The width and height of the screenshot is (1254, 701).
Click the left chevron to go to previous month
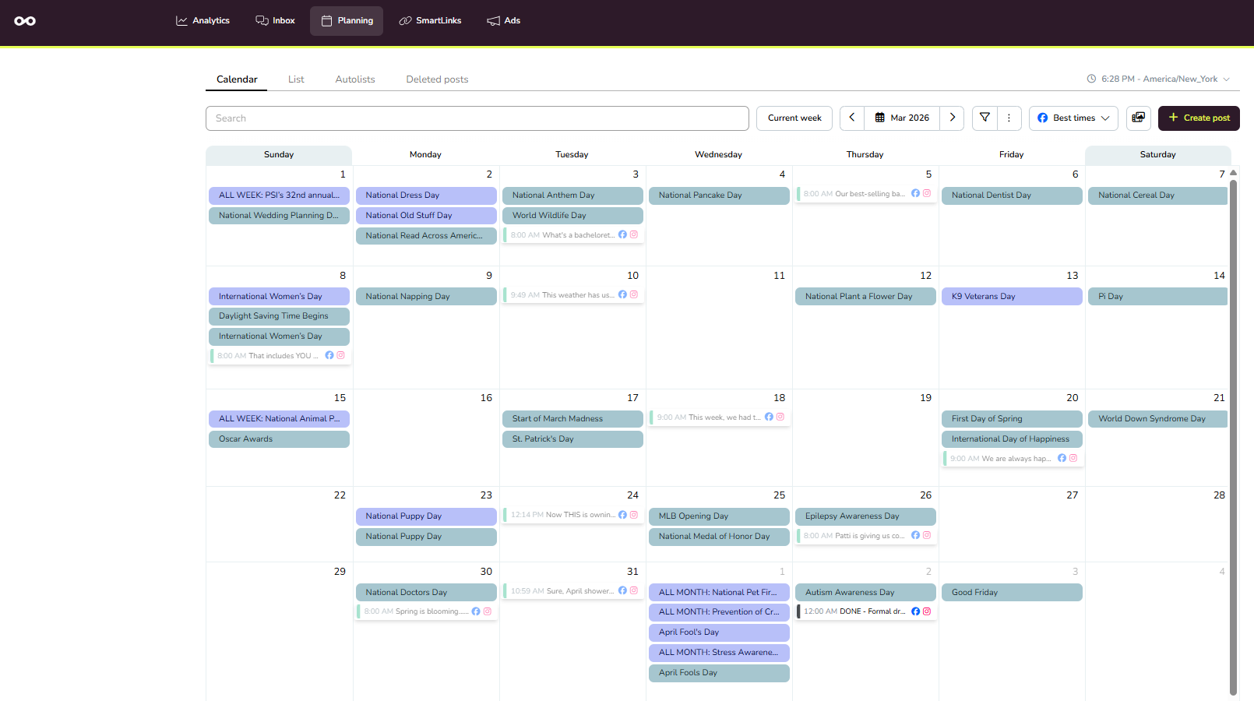pos(851,118)
